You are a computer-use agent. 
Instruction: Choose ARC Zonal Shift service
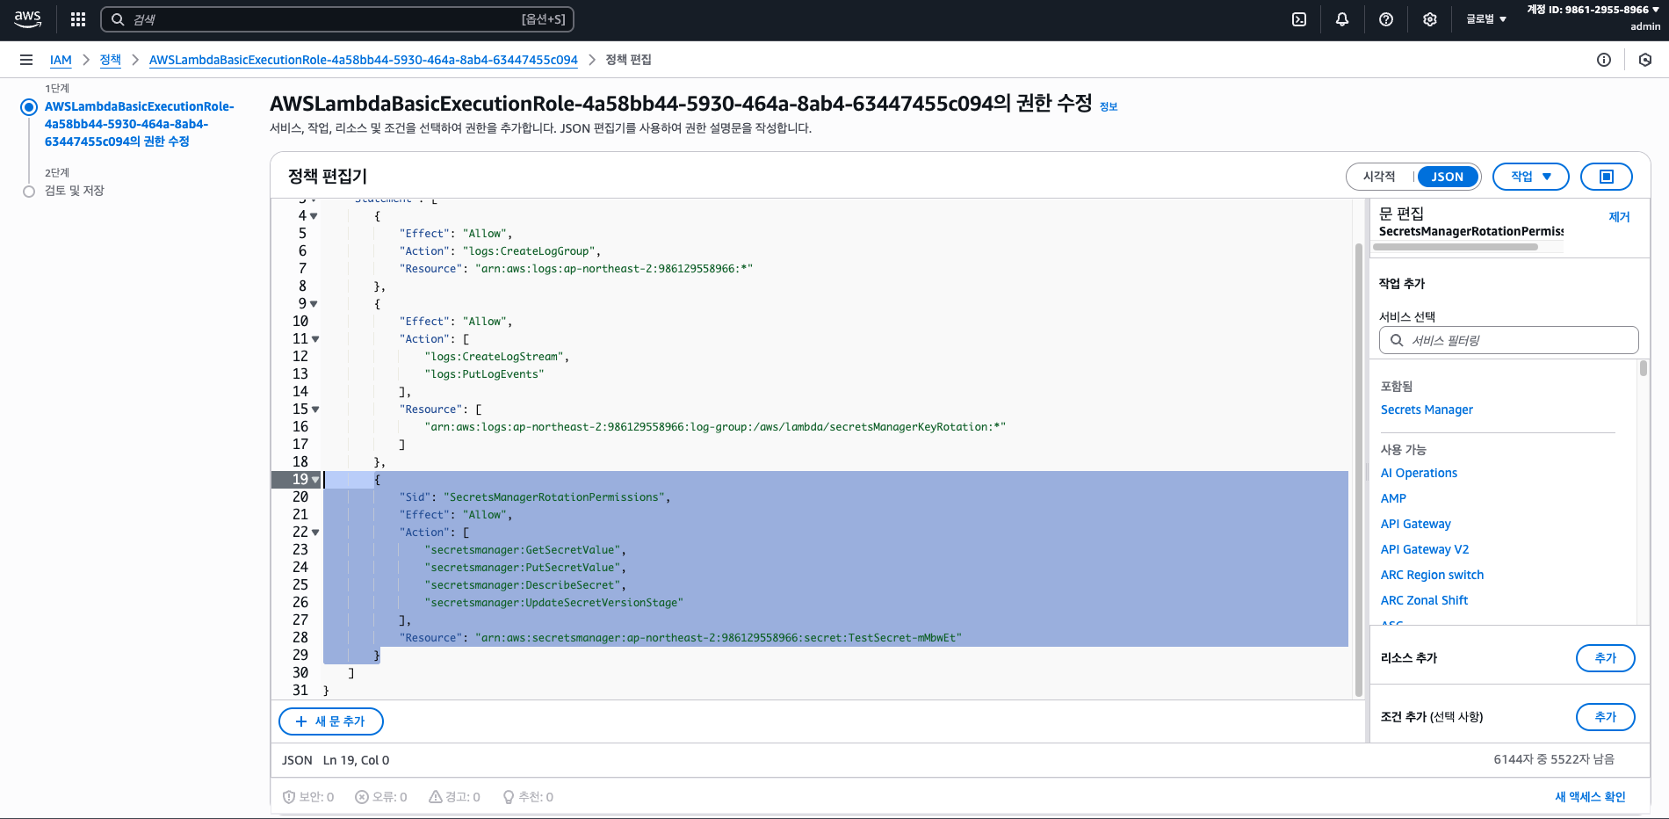click(1424, 600)
